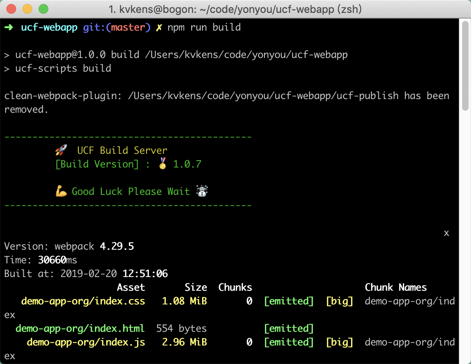Image resolution: width=471 pixels, height=364 pixels.
Task: Click the flexed arm emoji before Good Luck
Action: [x=61, y=191]
